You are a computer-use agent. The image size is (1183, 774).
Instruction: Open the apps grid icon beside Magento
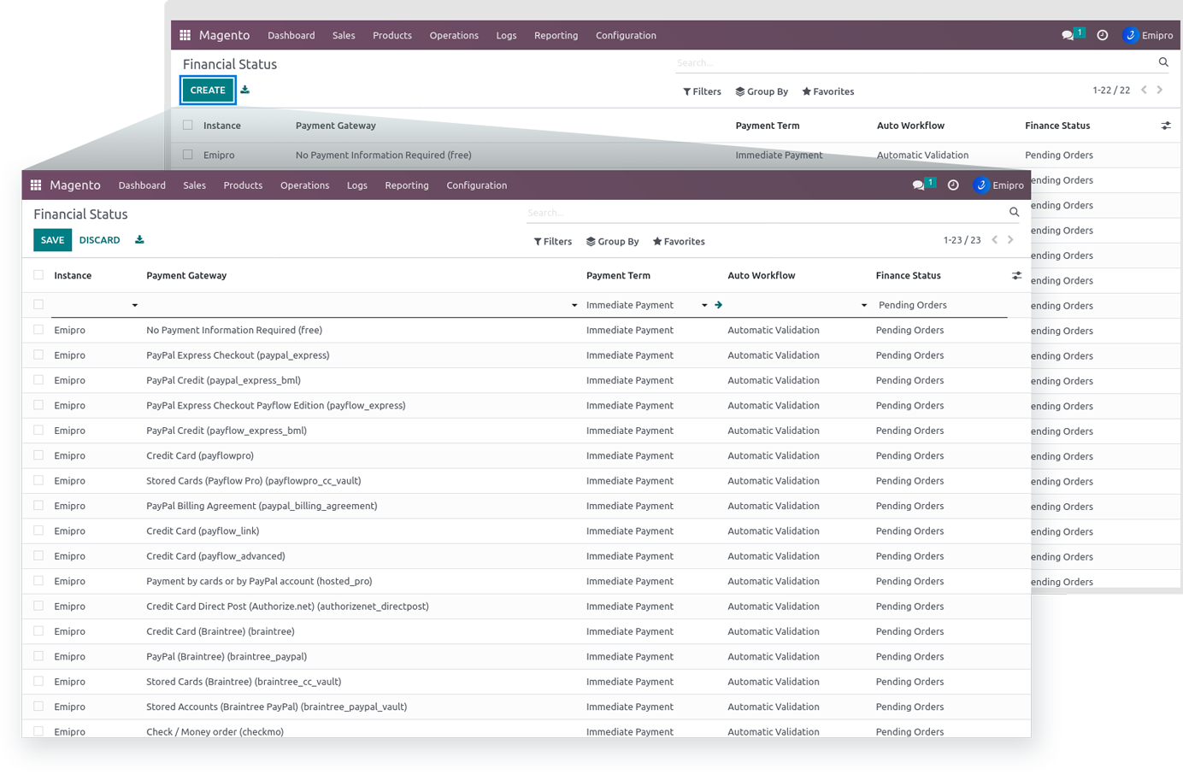click(36, 185)
